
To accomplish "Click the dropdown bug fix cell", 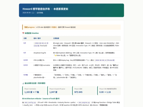I will click(40, 53).
